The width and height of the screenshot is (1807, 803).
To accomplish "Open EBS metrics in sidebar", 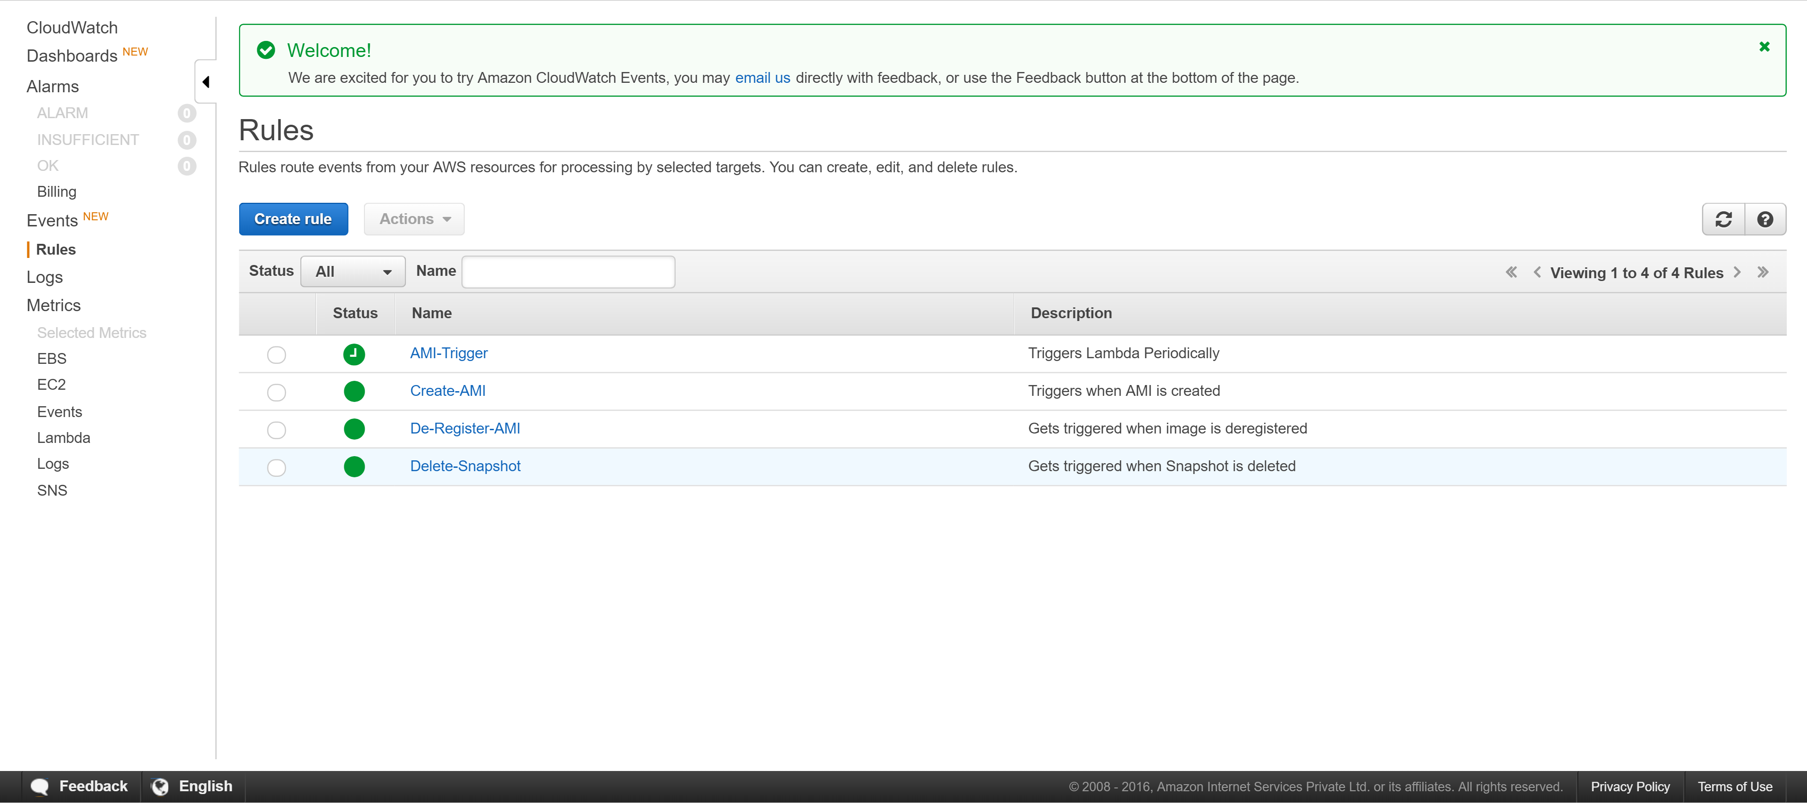I will [52, 359].
